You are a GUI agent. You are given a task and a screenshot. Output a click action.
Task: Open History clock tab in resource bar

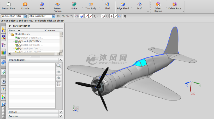[3, 81]
